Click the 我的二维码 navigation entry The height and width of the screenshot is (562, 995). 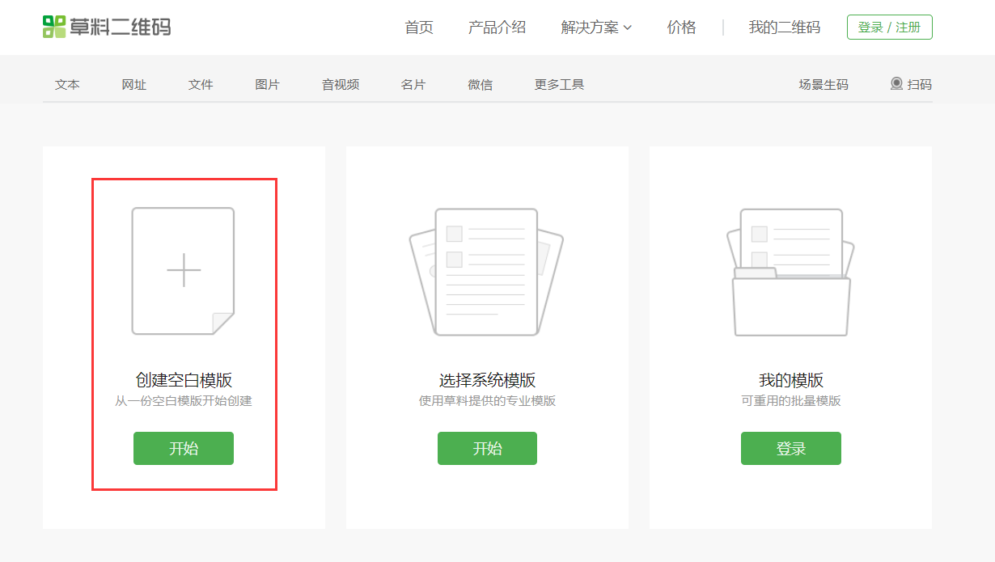[x=782, y=27]
